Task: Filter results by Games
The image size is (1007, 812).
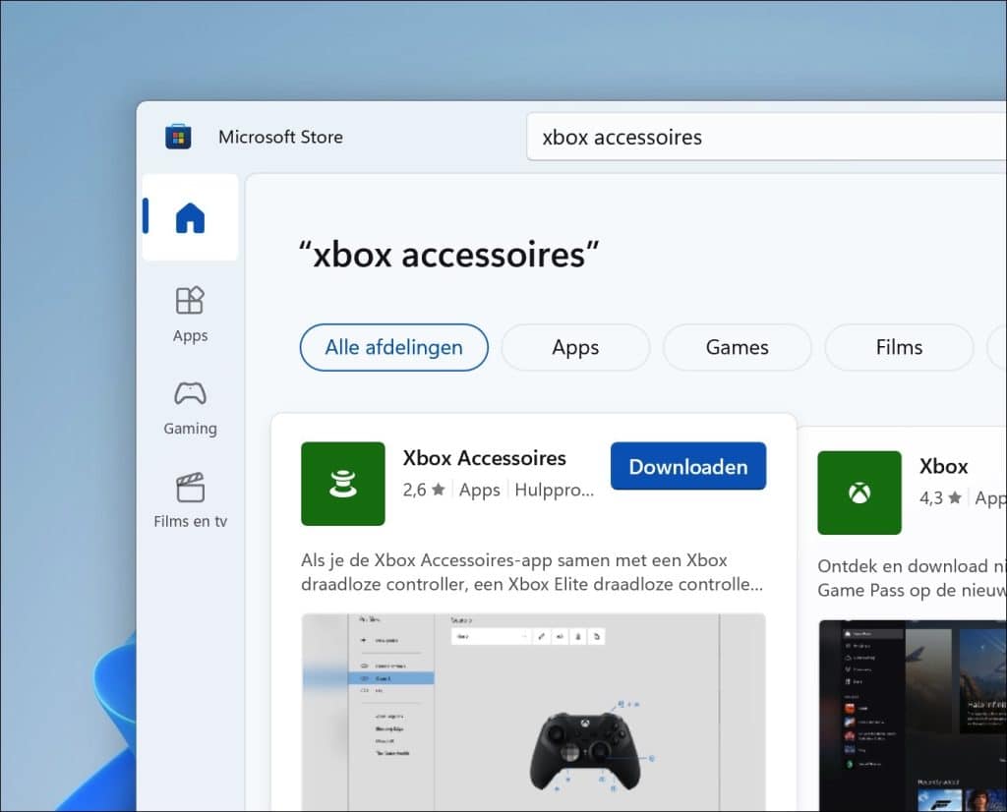Action: pyautogui.click(x=738, y=347)
